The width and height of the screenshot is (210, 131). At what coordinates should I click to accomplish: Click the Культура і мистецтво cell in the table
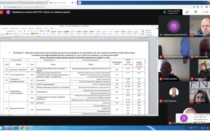pos(18,69)
